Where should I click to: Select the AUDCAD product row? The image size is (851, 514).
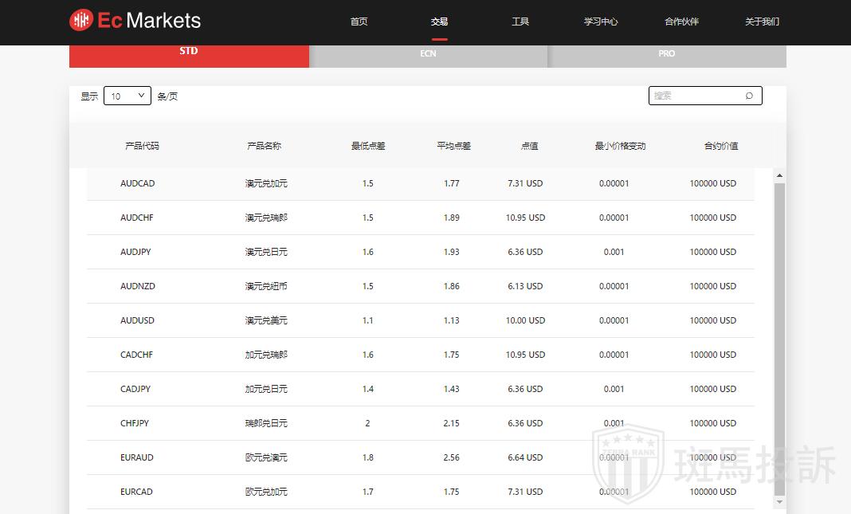tap(420, 183)
